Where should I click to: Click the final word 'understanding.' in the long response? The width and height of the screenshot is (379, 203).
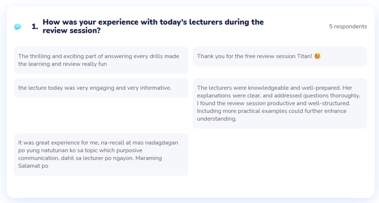coord(217,119)
